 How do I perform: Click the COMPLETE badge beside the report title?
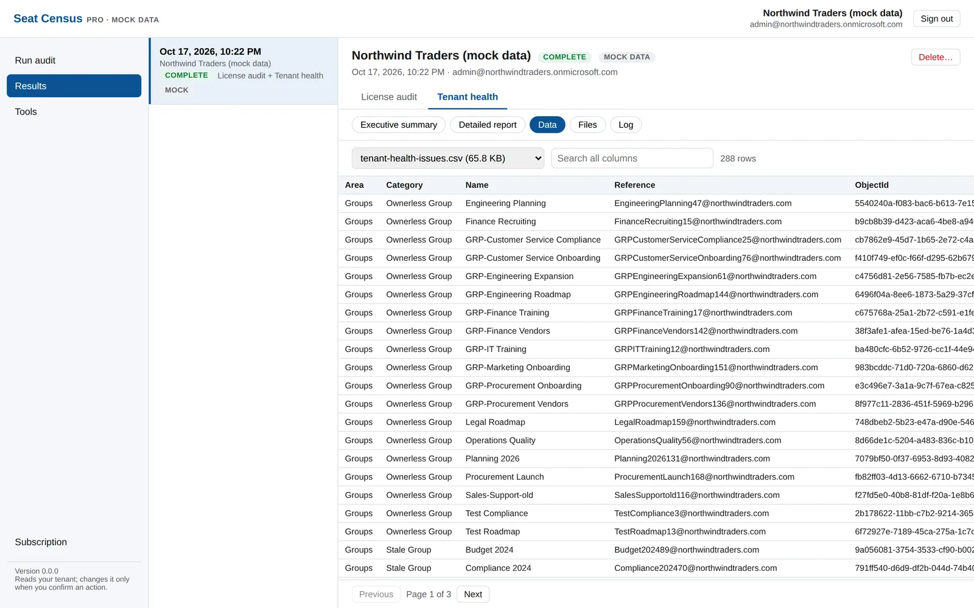click(x=564, y=57)
